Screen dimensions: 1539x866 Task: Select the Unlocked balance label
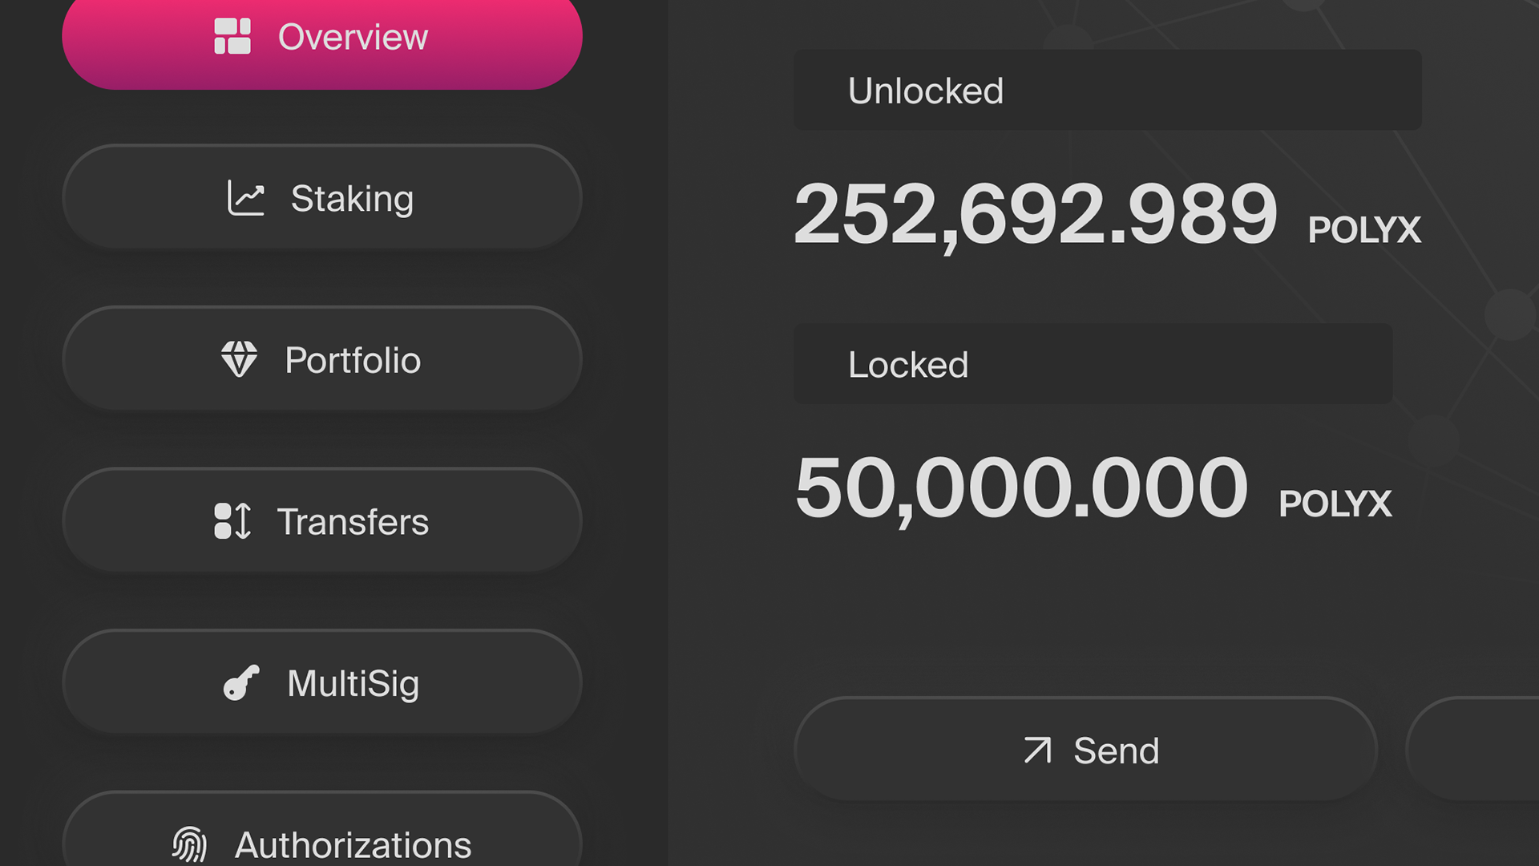click(926, 91)
